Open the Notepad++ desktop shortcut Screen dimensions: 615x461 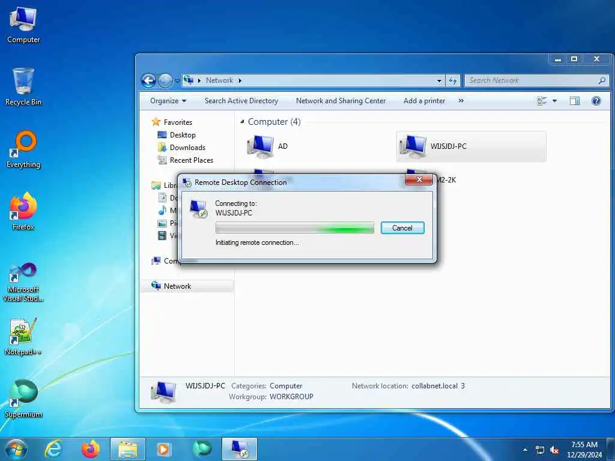(23, 337)
